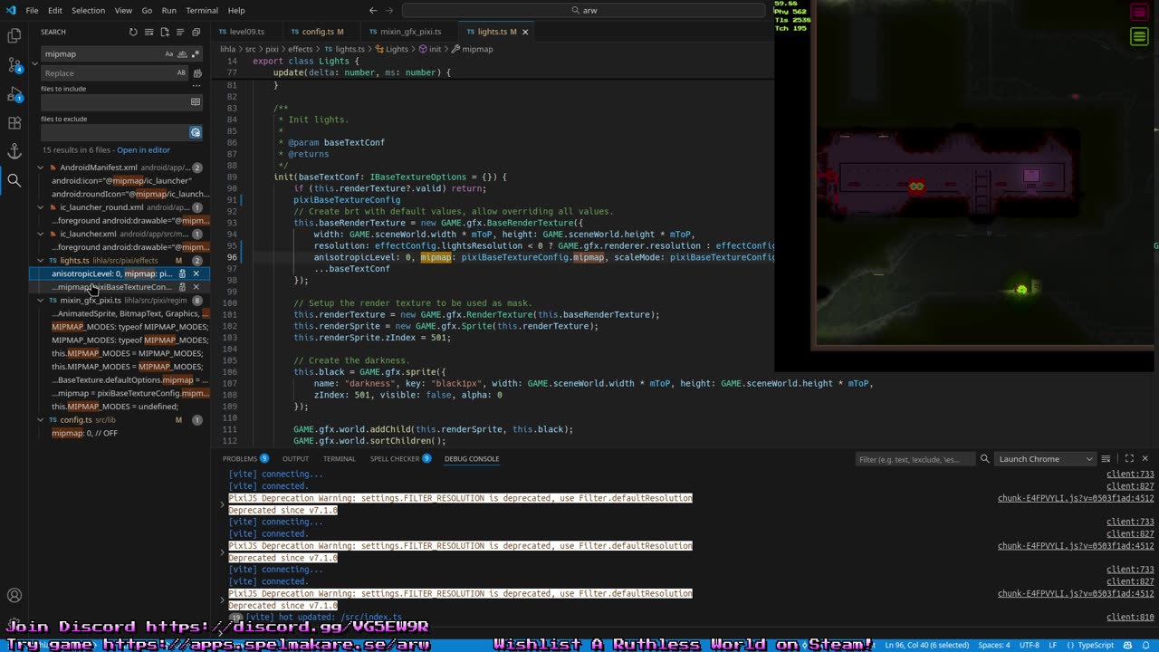This screenshot has width=1159, height=652.
Task: Refresh the search results
Action: point(133,32)
